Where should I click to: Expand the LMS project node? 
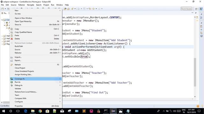click(x=2, y=41)
